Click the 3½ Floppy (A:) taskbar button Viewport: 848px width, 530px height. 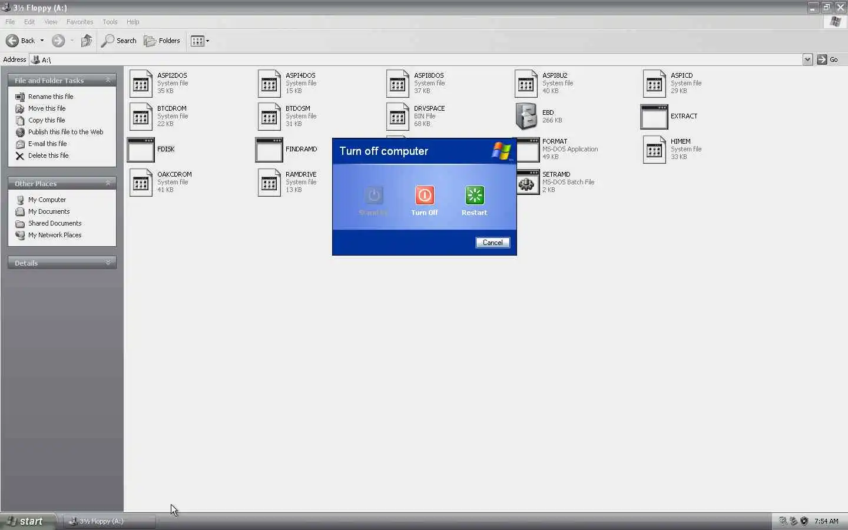pyautogui.click(x=110, y=521)
